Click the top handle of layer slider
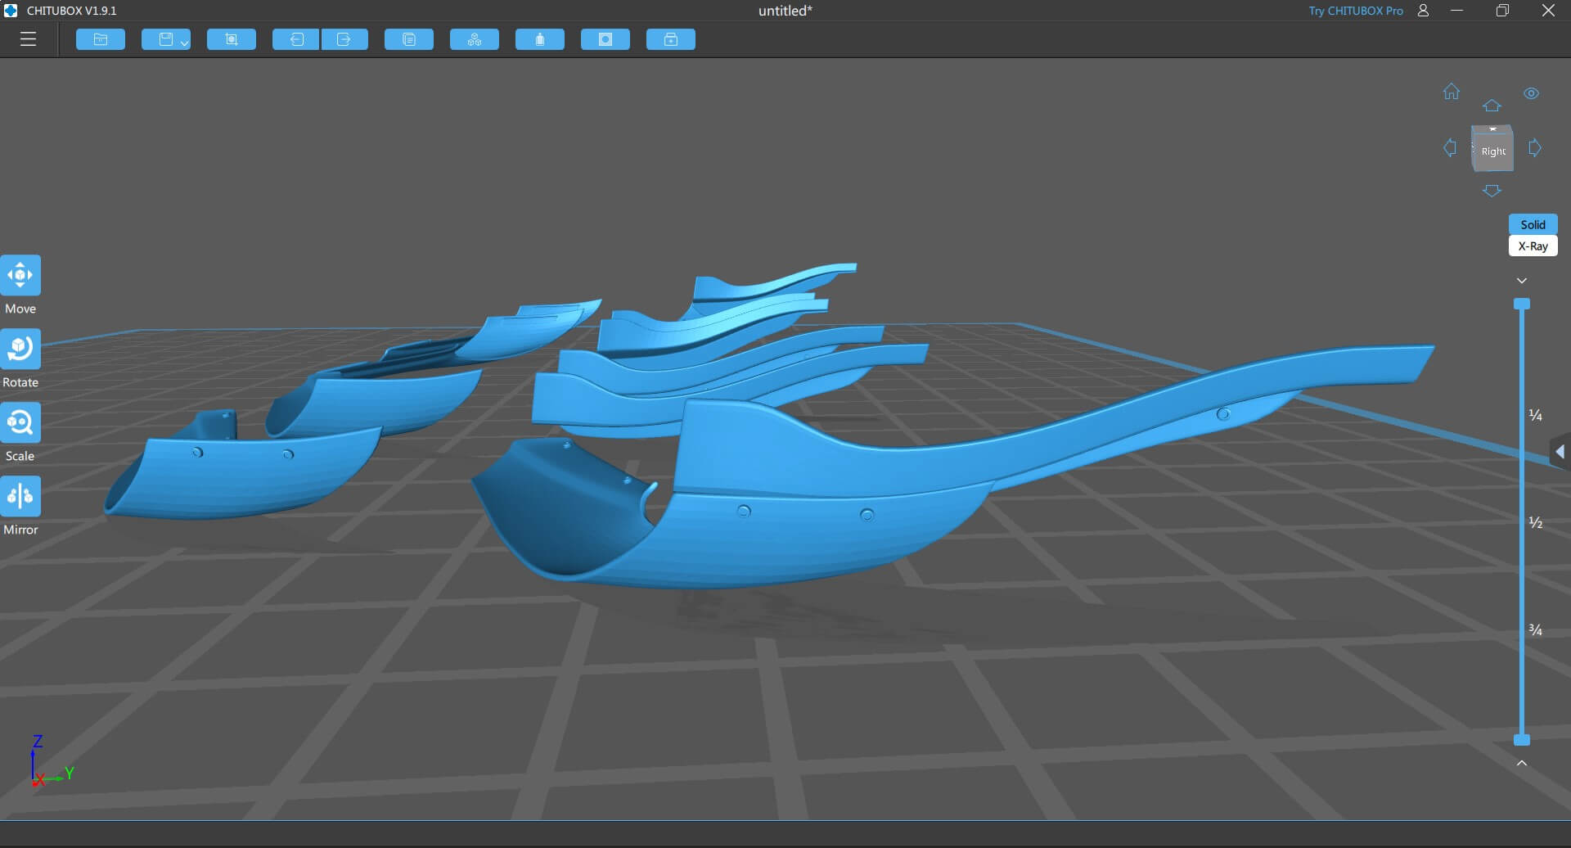The width and height of the screenshot is (1571, 848). (1522, 304)
